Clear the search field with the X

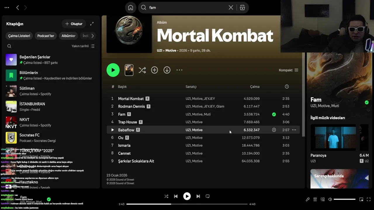click(231, 8)
